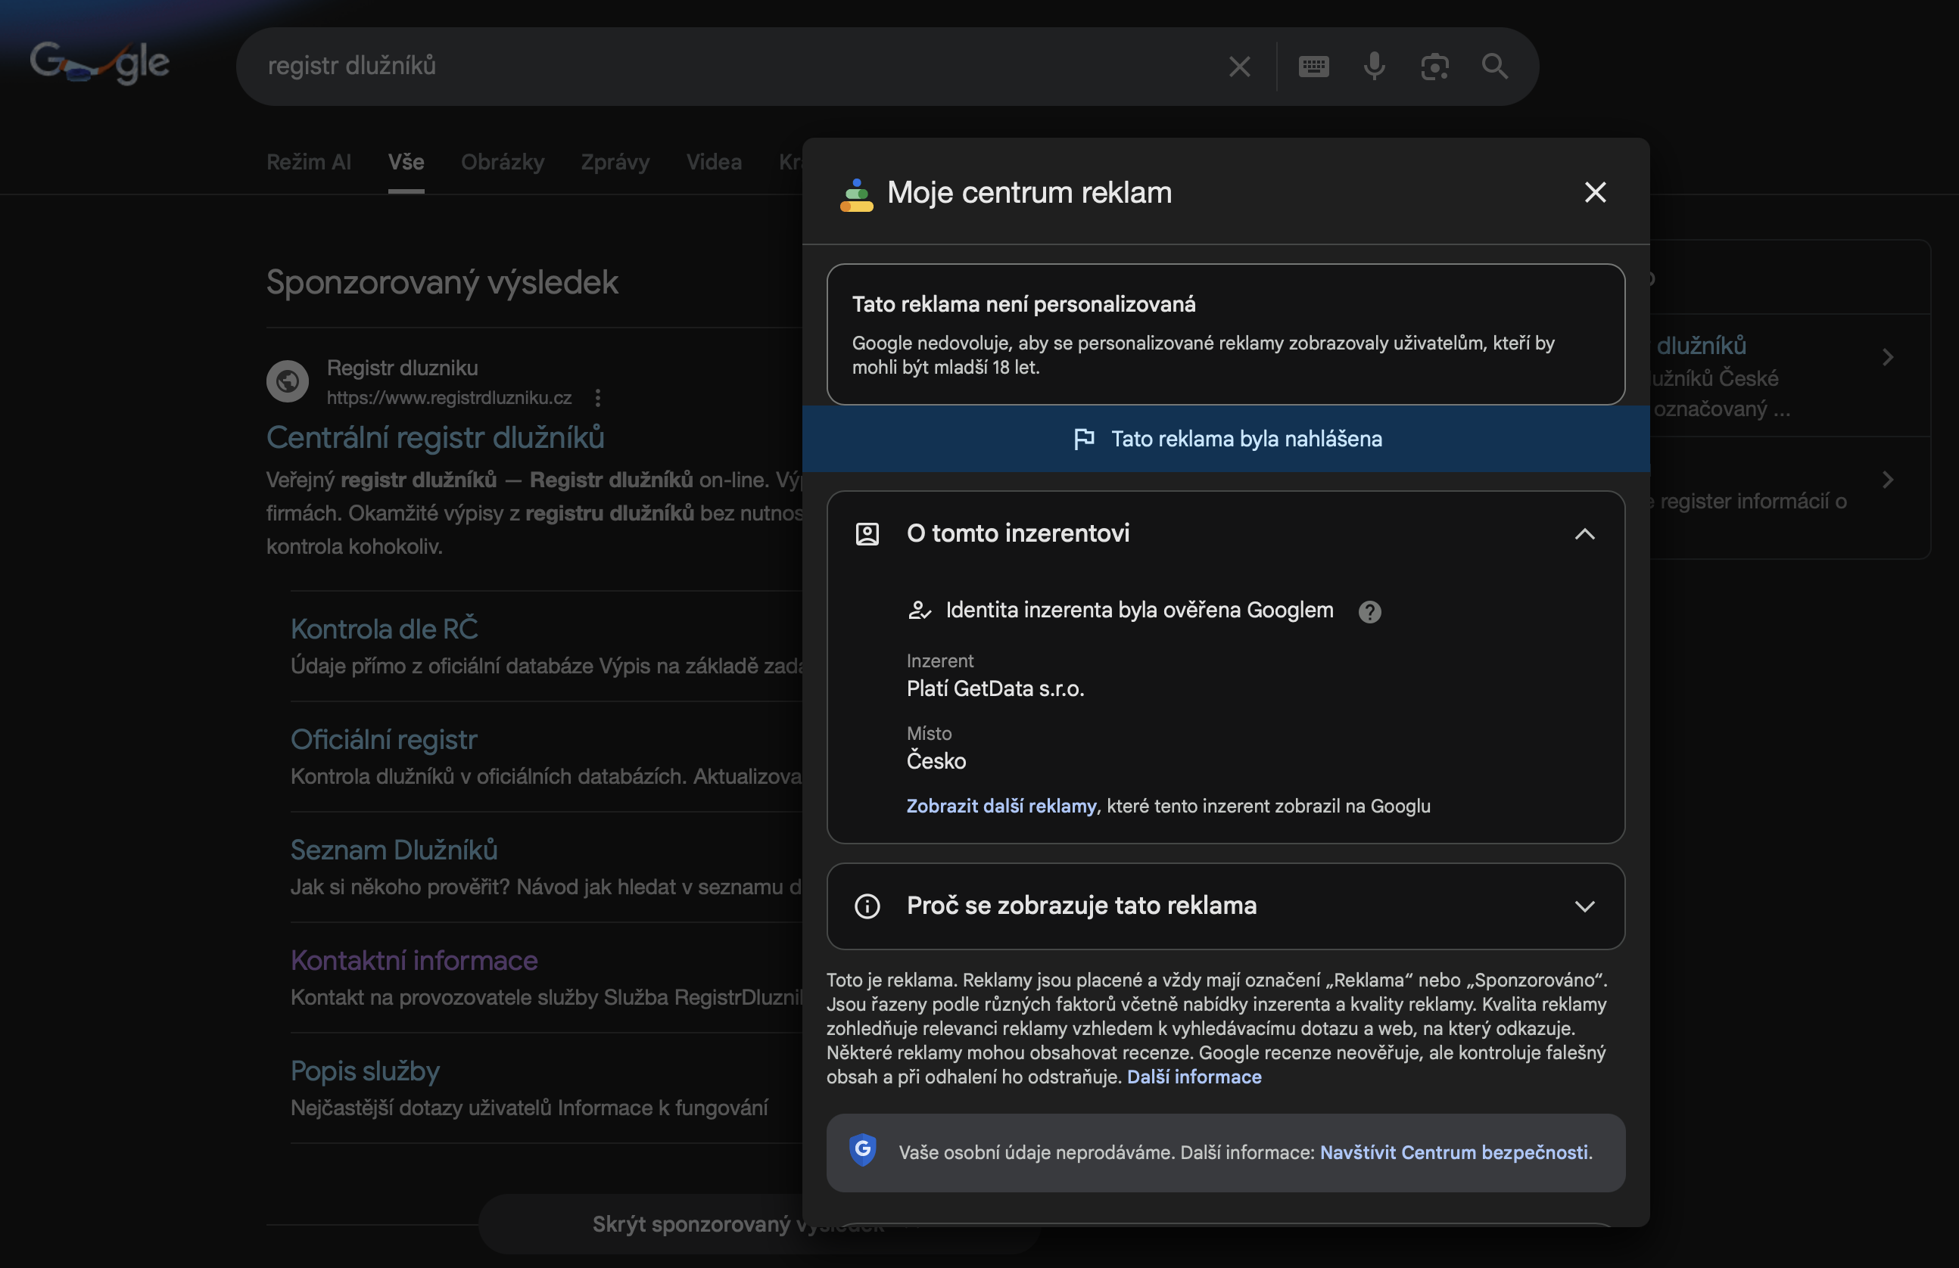1959x1268 pixels.
Task: Open three-dot menu beside registrdluzniku.cz URL
Action: point(597,398)
